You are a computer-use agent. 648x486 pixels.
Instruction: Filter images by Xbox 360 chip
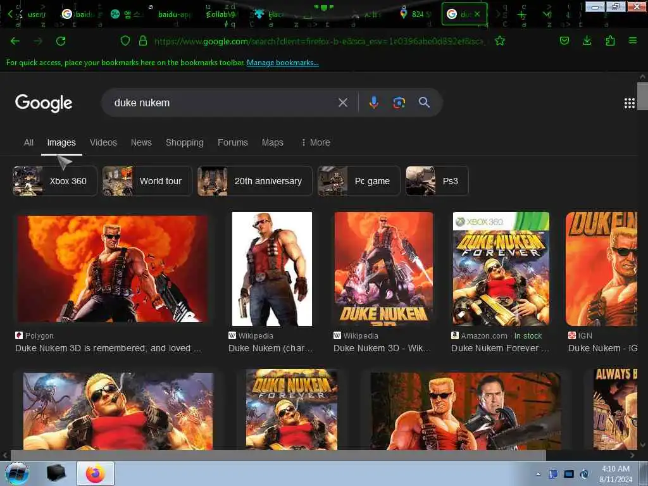coord(55,181)
